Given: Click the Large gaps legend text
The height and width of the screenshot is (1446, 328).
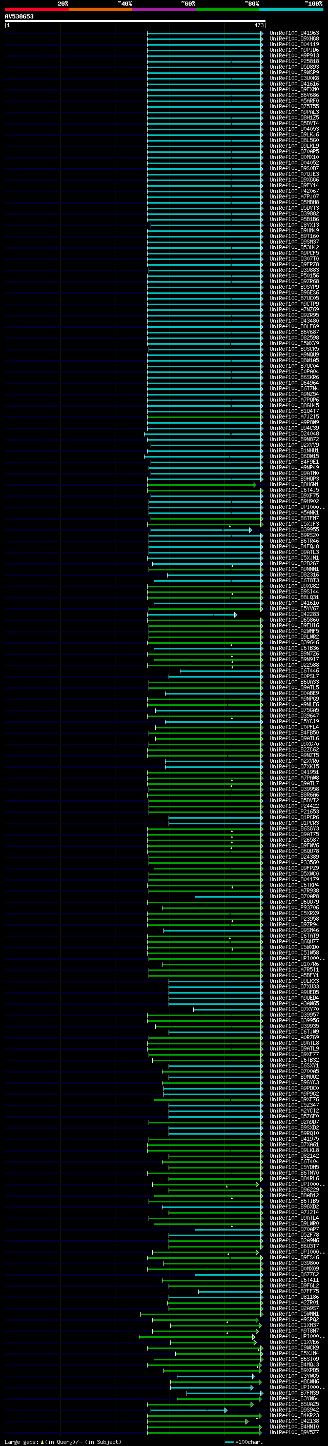Looking at the screenshot, I should tap(63, 1441).
